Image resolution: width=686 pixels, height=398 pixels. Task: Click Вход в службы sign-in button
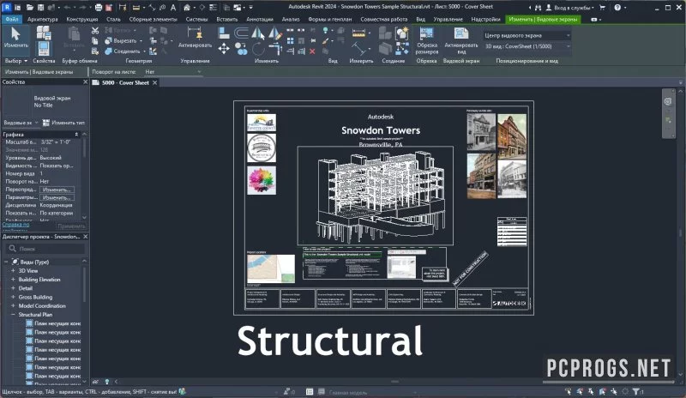(x=569, y=8)
